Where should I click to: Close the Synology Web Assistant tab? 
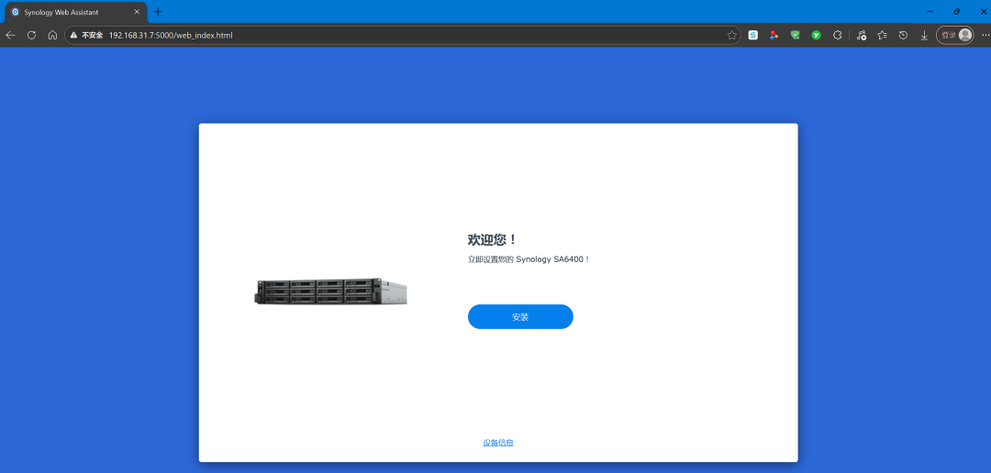click(x=137, y=12)
